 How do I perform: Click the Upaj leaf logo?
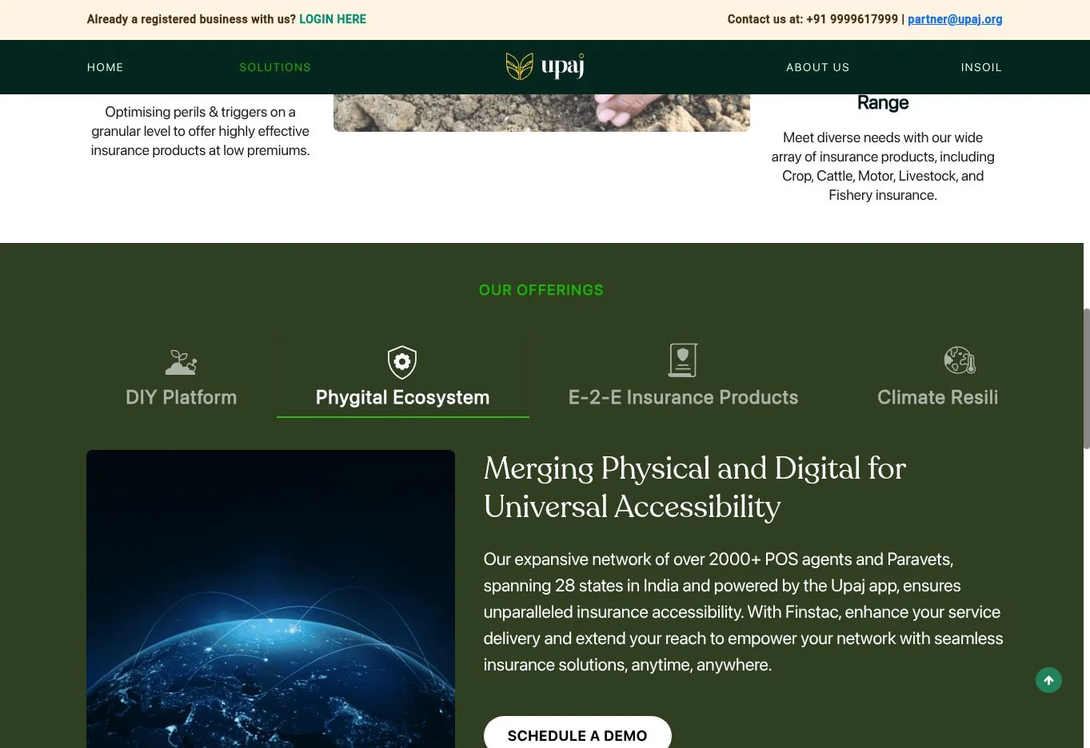545,66
